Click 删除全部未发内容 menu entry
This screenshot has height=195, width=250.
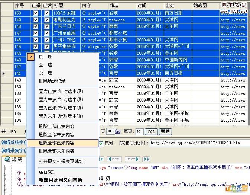click(62, 134)
